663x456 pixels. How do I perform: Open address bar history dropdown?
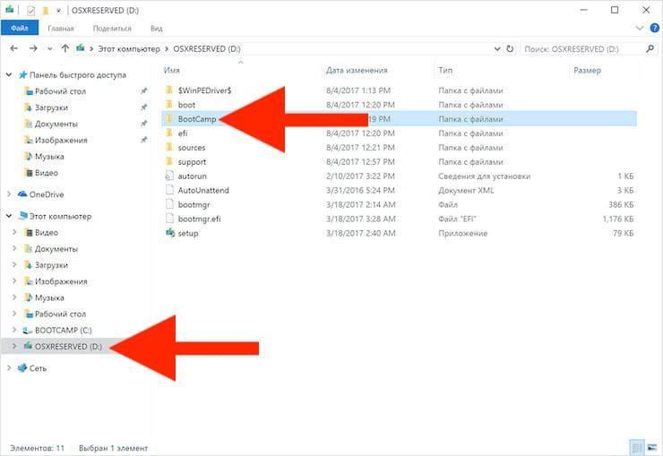tap(497, 49)
